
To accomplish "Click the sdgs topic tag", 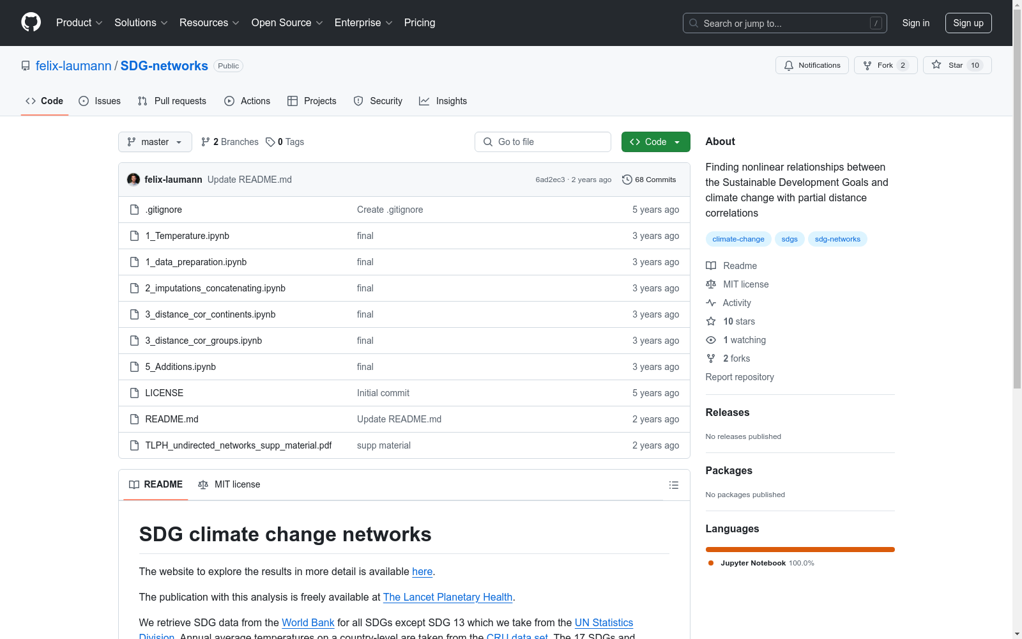I will click(789, 239).
